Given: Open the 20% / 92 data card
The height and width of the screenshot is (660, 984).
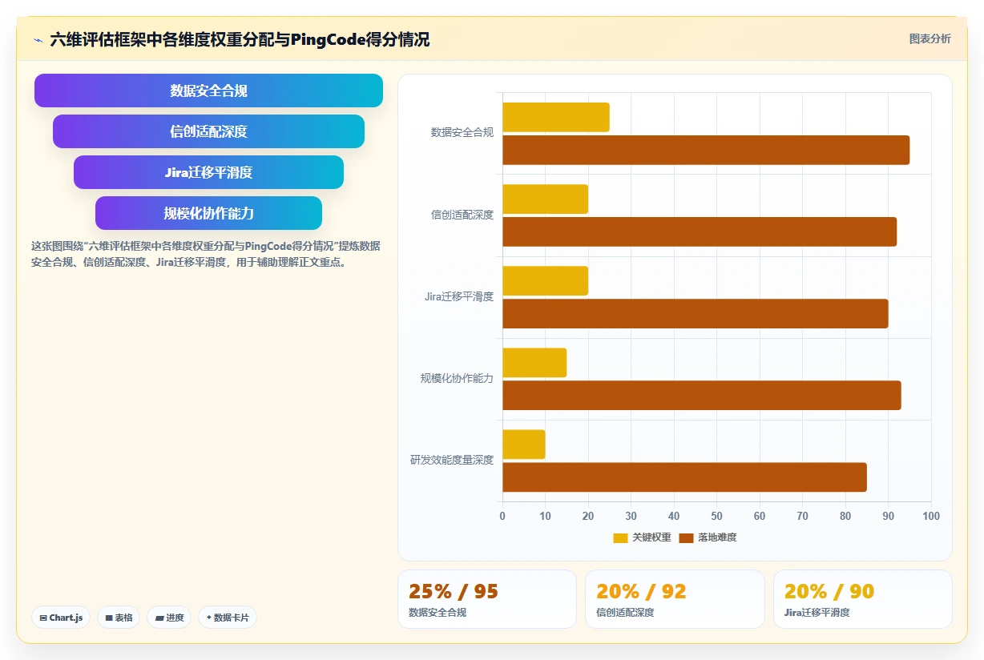Looking at the screenshot, I should point(675,599).
